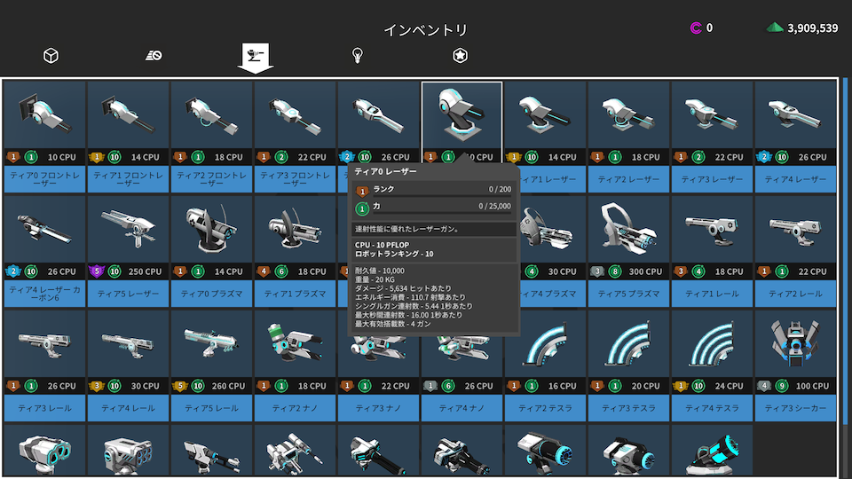Pick the ティア0 プラズマ launcher
The width and height of the screenshot is (852, 479).
(x=212, y=231)
